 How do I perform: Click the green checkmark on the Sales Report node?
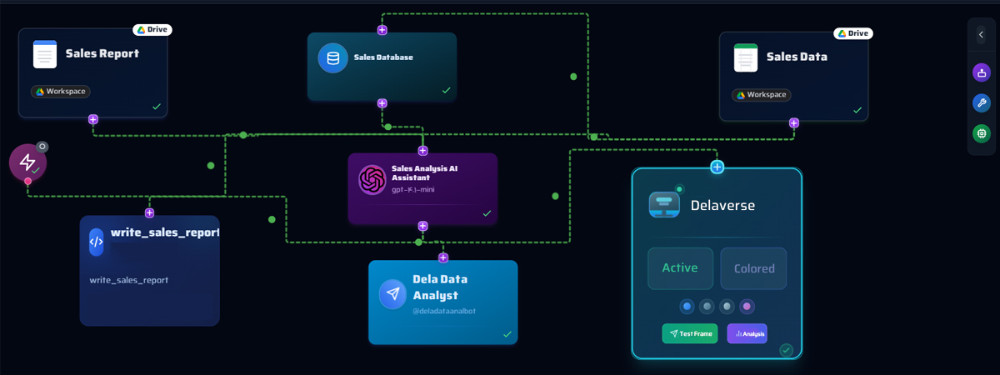click(157, 107)
